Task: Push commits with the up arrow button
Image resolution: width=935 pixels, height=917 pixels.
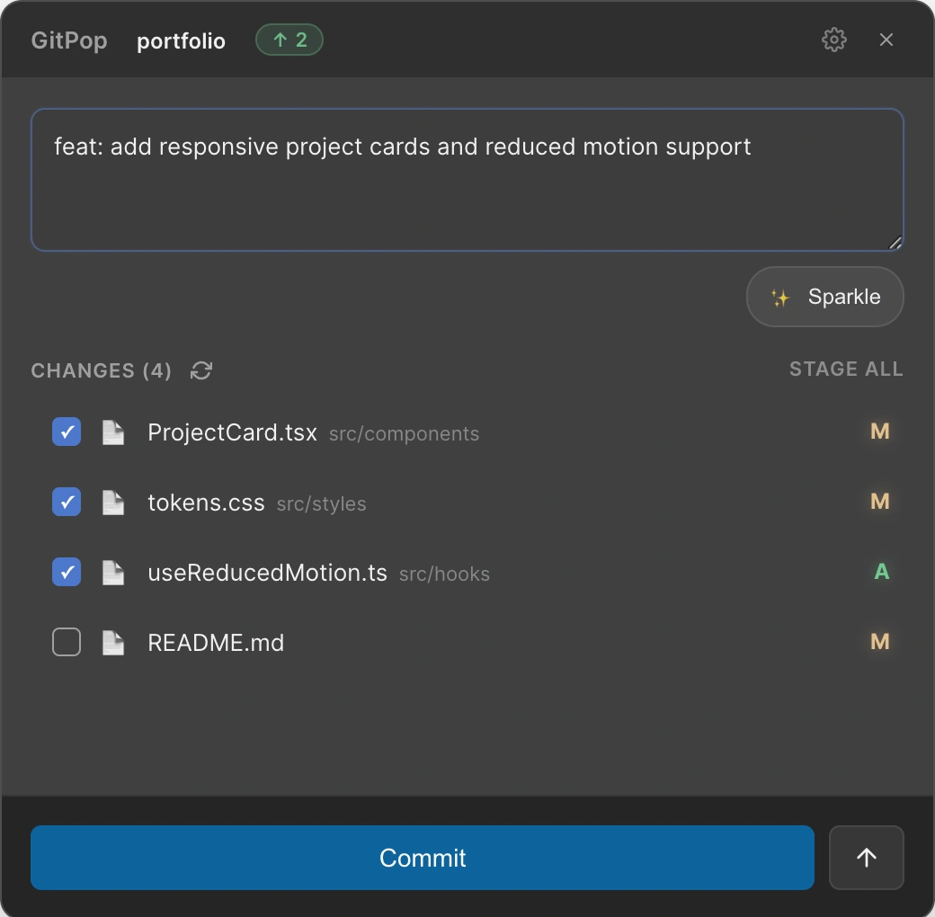Action: tap(867, 858)
